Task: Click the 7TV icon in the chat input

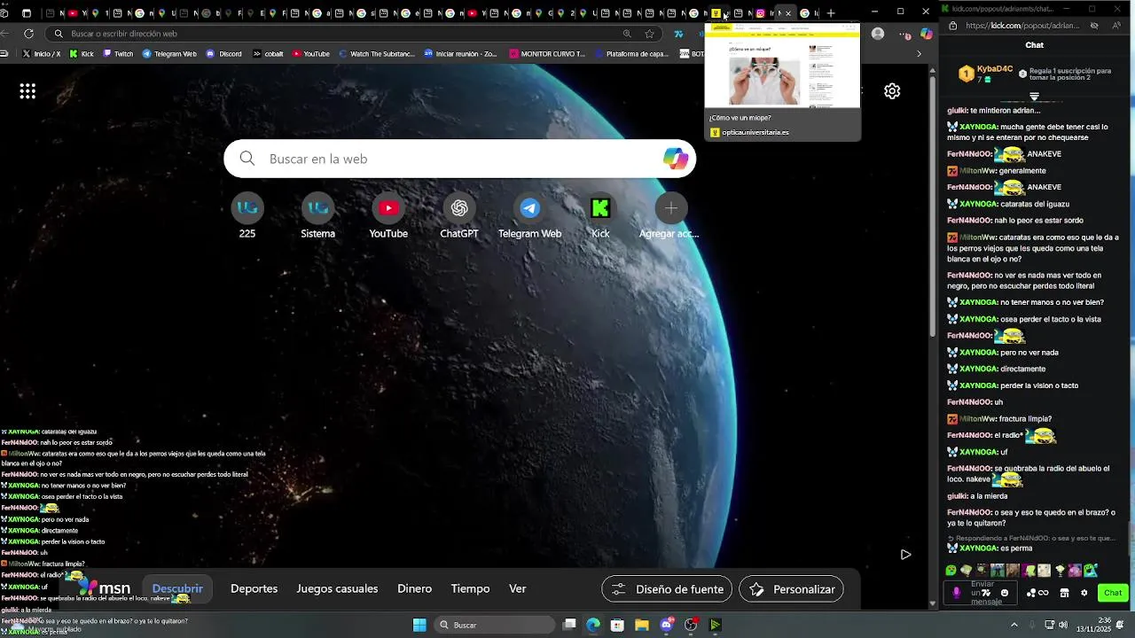Action: pyautogui.click(x=986, y=593)
